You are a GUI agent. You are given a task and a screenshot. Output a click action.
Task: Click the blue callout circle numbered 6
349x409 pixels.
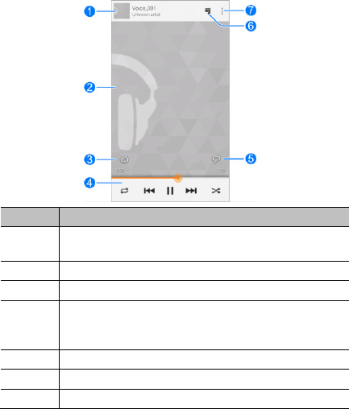tap(251, 26)
